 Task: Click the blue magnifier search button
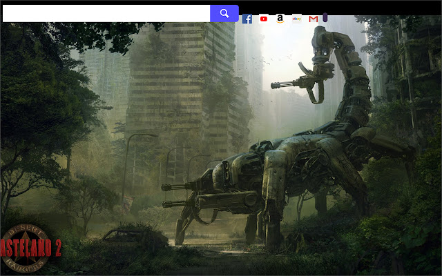(224, 13)
